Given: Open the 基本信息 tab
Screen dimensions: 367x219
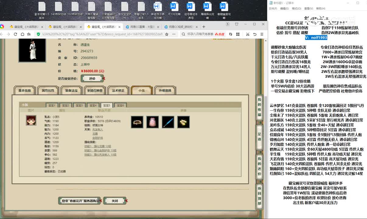Looking at the screenshot, I should tap(25, 90).
